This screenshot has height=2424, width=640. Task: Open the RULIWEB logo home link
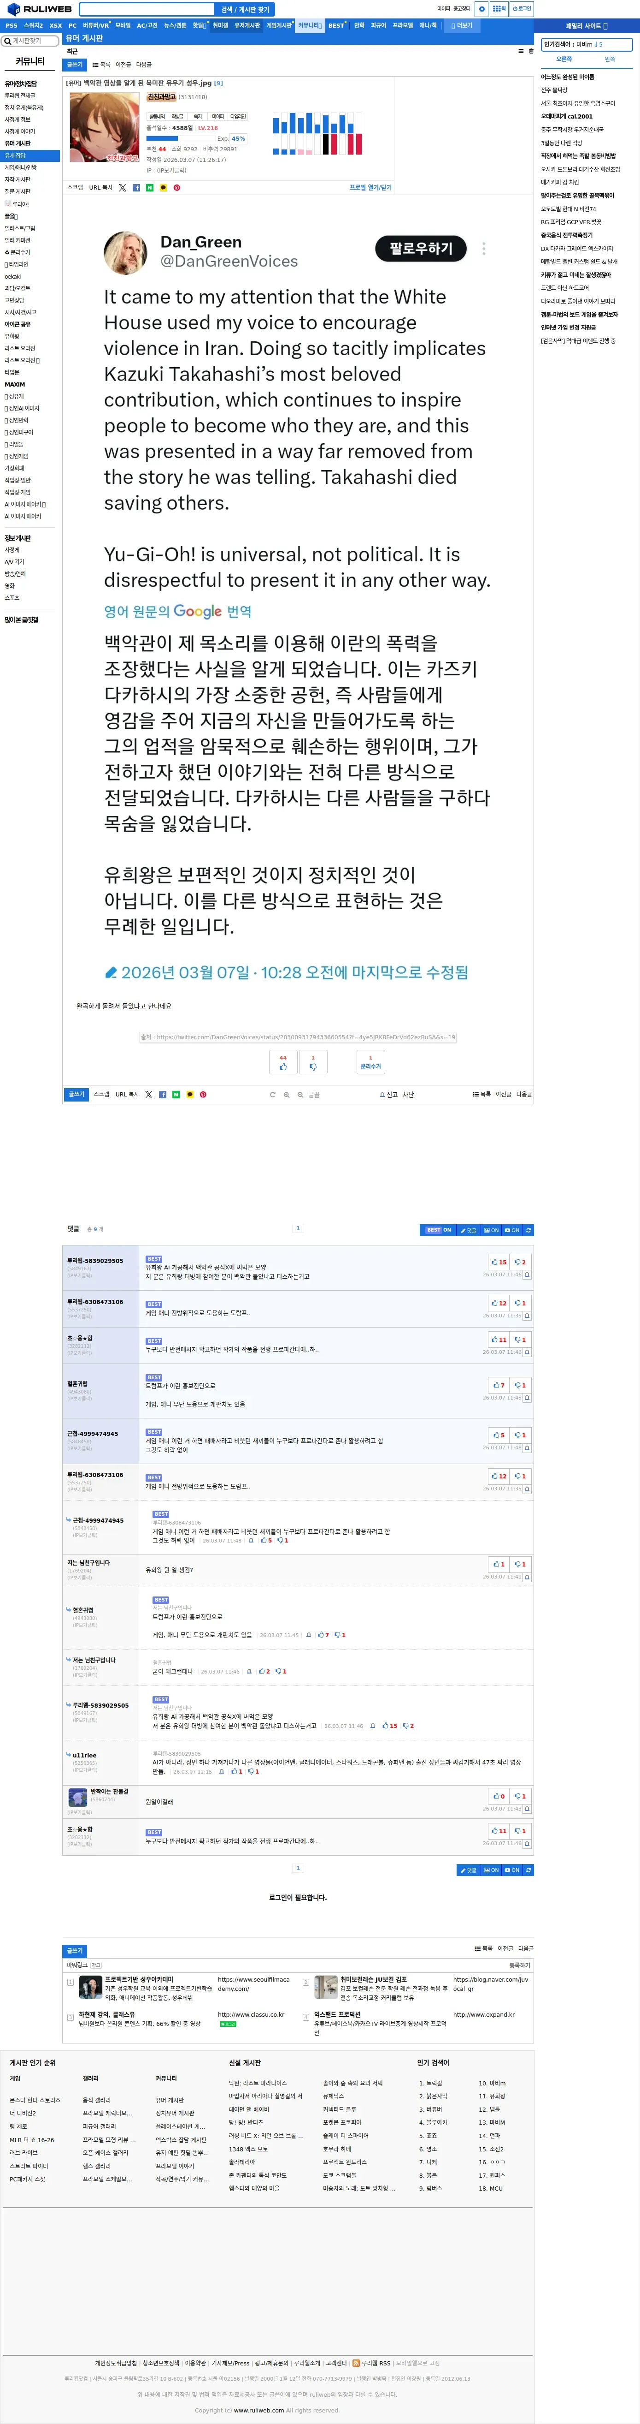pos(40,8)
